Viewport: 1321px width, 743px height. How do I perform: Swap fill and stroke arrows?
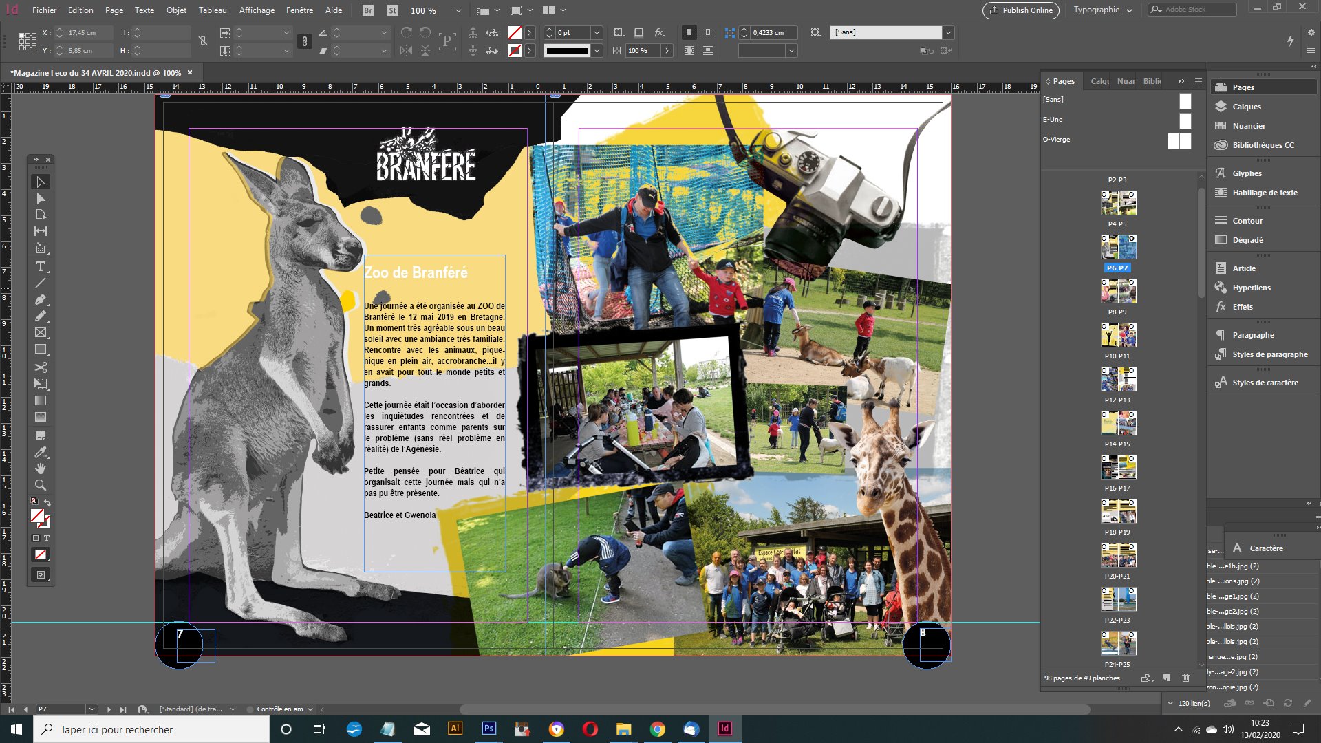click(47, 502)
